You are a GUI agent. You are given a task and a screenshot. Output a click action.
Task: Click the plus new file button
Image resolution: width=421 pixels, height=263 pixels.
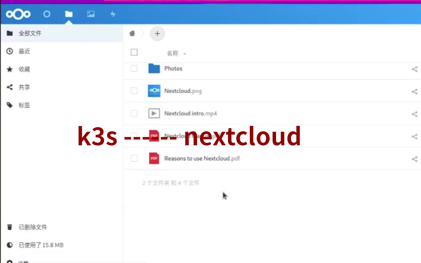tap(157, 34)
